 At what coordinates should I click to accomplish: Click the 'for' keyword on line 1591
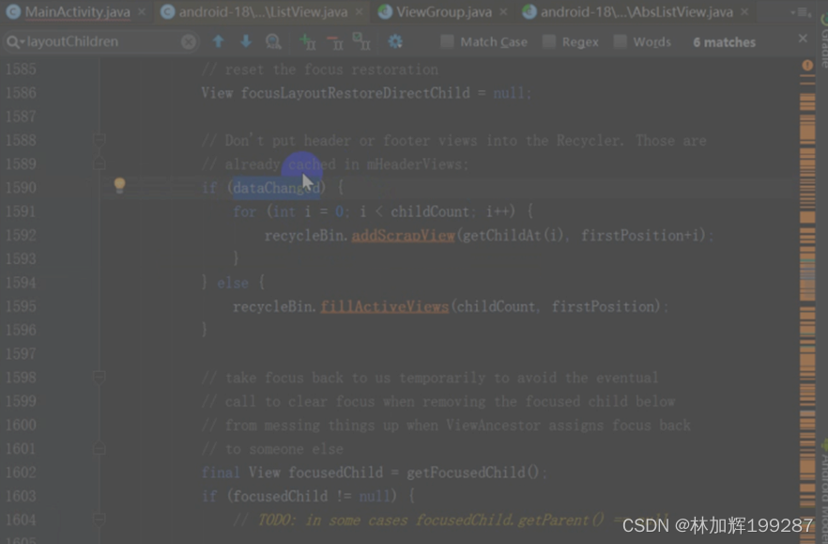click(x=244, y=212)
